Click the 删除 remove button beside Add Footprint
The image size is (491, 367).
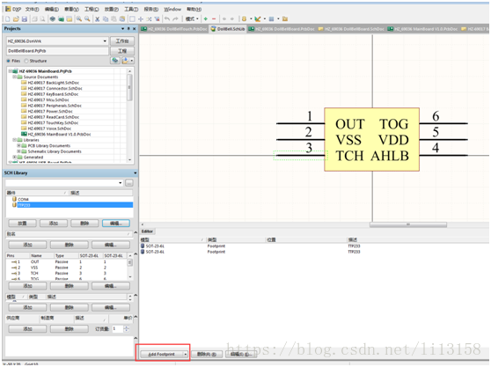[207, 354]
